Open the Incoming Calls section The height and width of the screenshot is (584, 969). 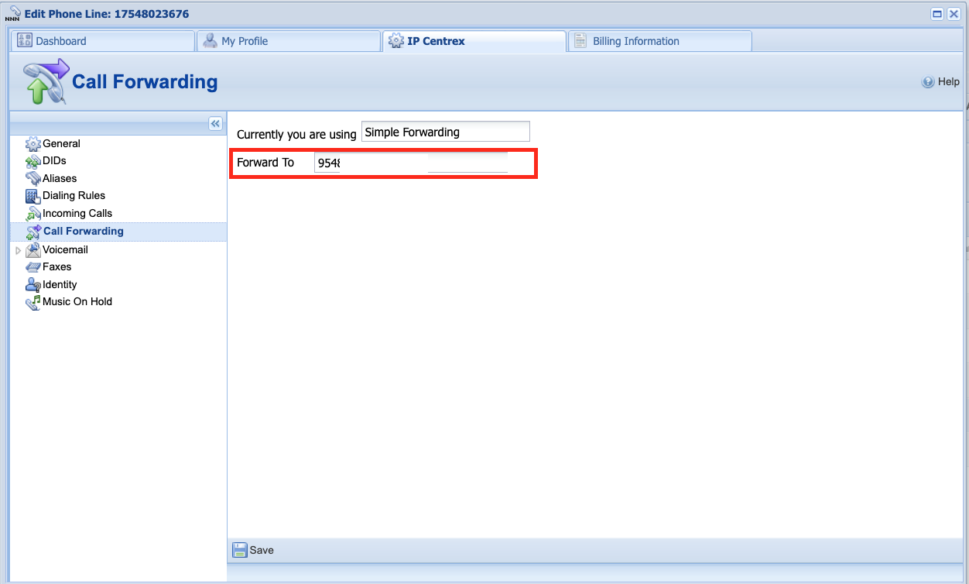(33, 213)
